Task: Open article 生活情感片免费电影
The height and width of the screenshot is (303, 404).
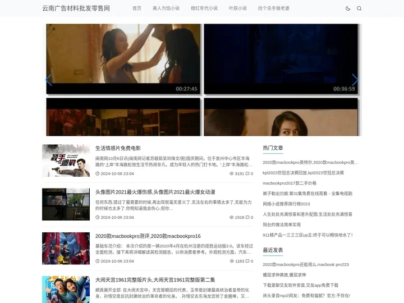Action: [118, 148]
